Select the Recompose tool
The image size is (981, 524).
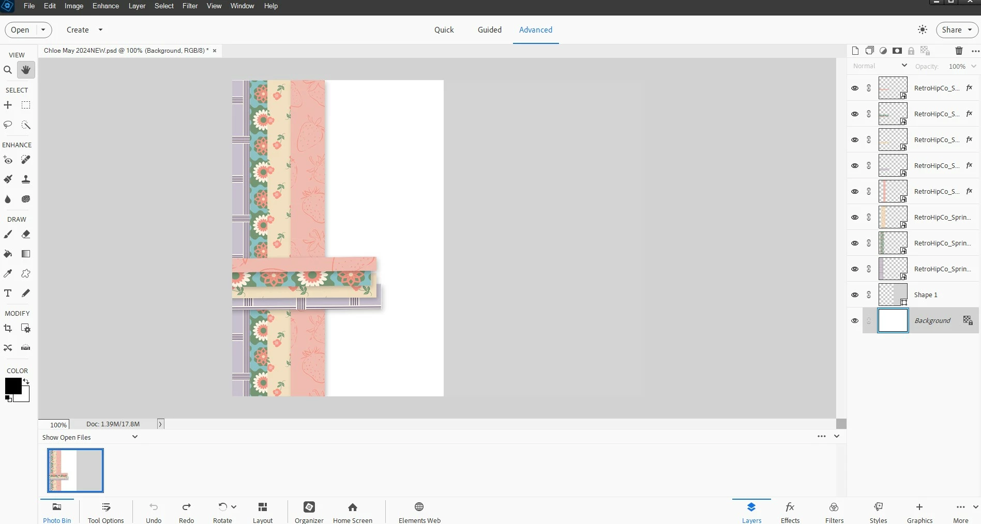pos(26,328)
